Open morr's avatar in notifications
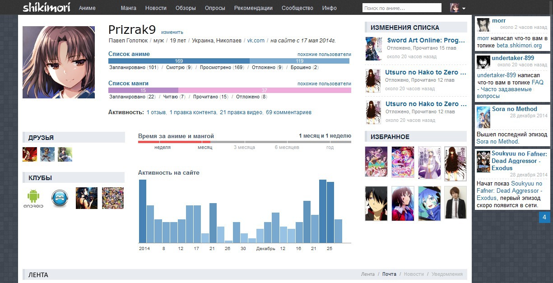553x283 pixels. tap(483, 24)
